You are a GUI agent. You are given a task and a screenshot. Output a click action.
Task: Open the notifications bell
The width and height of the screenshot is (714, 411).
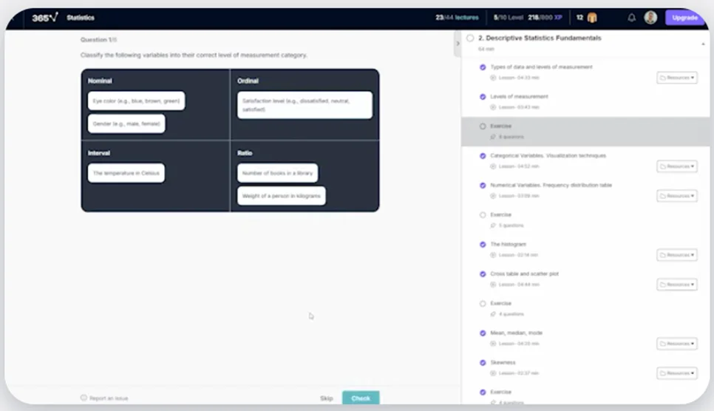631,18
